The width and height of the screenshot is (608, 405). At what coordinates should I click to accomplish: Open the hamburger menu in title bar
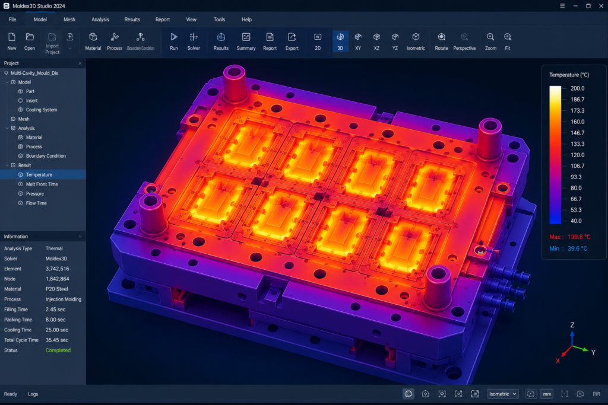[562, 6]
